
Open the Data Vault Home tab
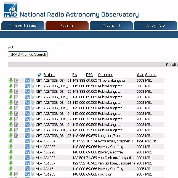pyautogui.click(x=23, y=26)
